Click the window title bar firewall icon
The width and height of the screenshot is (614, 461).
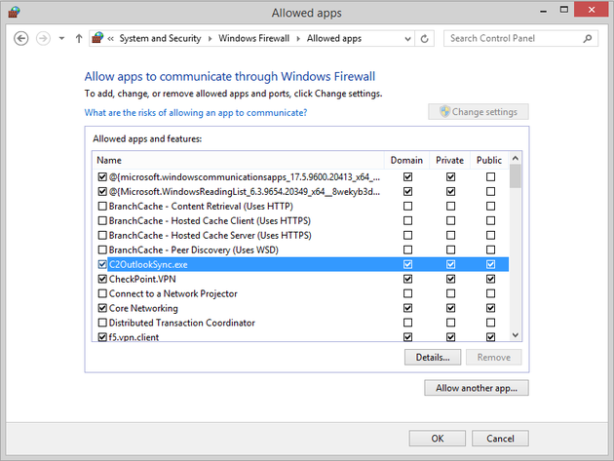(14, 12)
